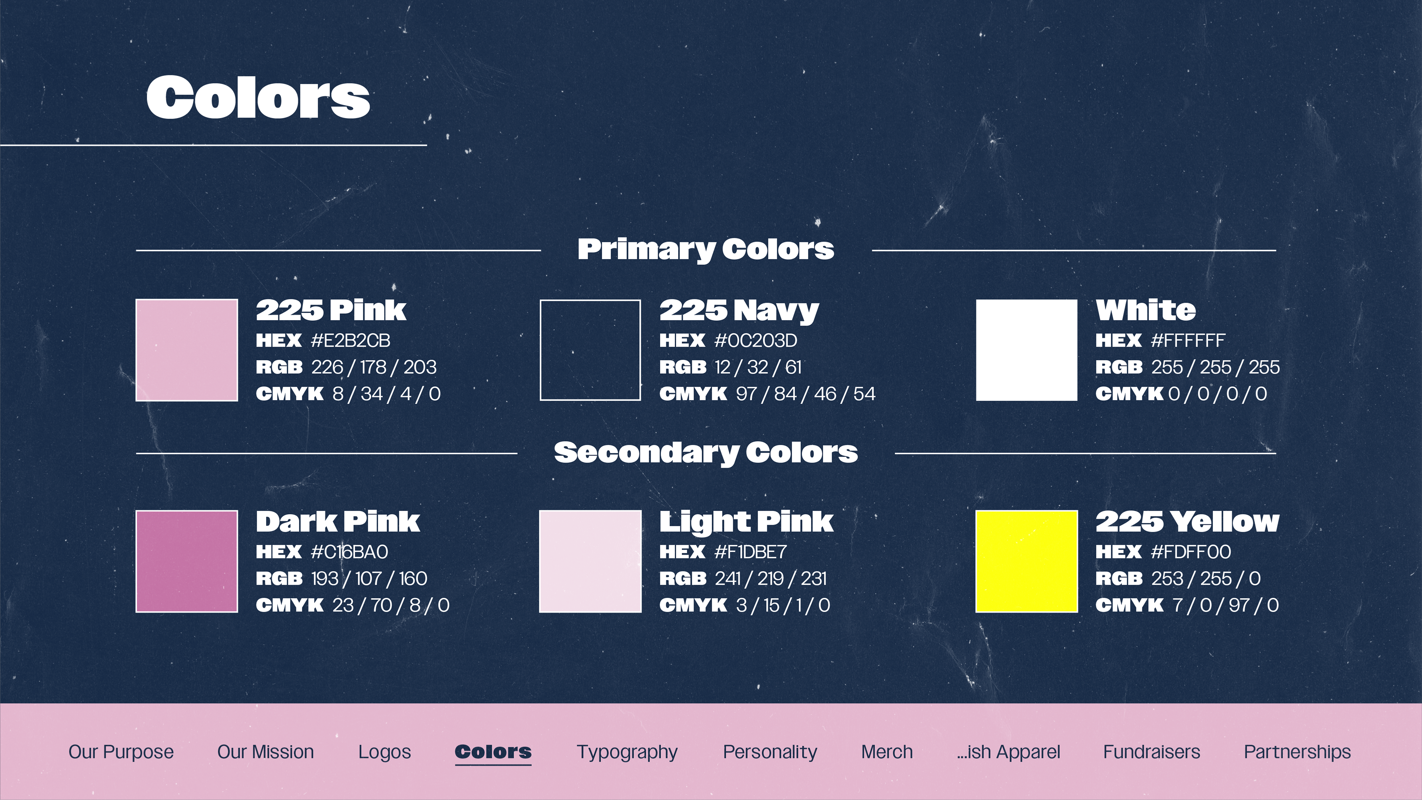
Task: Open the Merch tab
Action: click(x=887, y=751)
